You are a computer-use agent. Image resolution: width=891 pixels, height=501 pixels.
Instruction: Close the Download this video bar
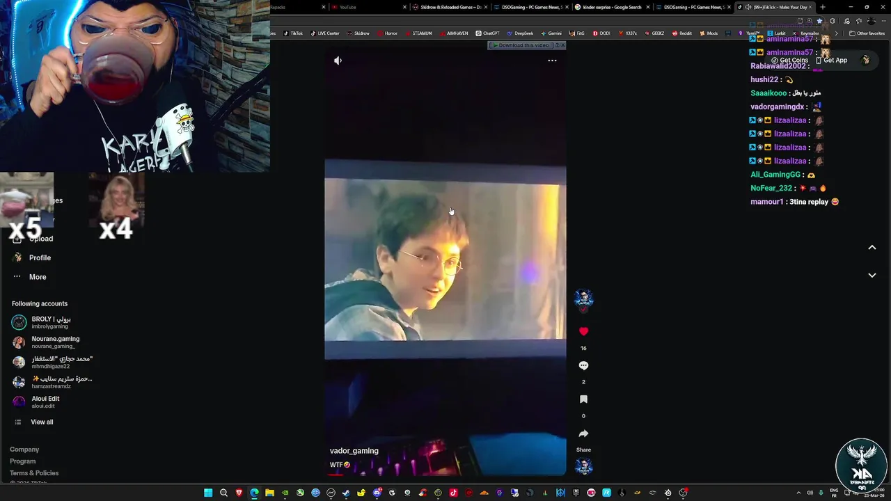tap(562, 45)
